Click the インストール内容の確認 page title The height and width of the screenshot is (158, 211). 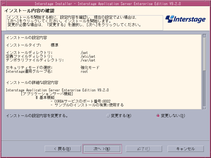[29, 11]
